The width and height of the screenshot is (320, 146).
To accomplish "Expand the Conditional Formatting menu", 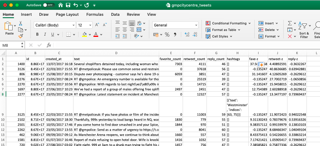I will [x=229, y=23].
